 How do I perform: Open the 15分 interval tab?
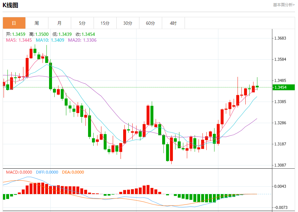click(105, 23)
